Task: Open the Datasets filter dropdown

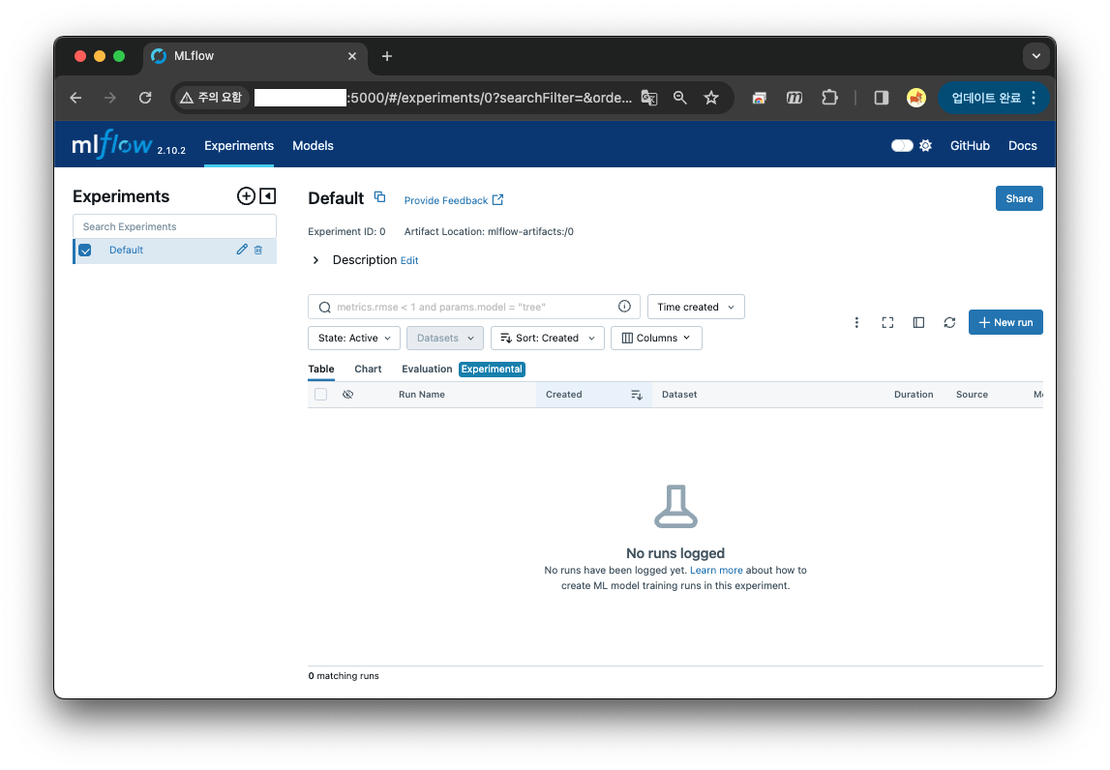Action: (x=444, y=339)
